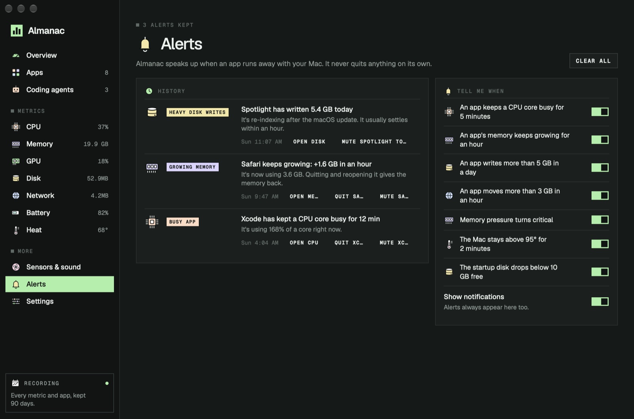Click the Overview gauge icon in sidebar
634x419 pixels.
pos(16,55)
